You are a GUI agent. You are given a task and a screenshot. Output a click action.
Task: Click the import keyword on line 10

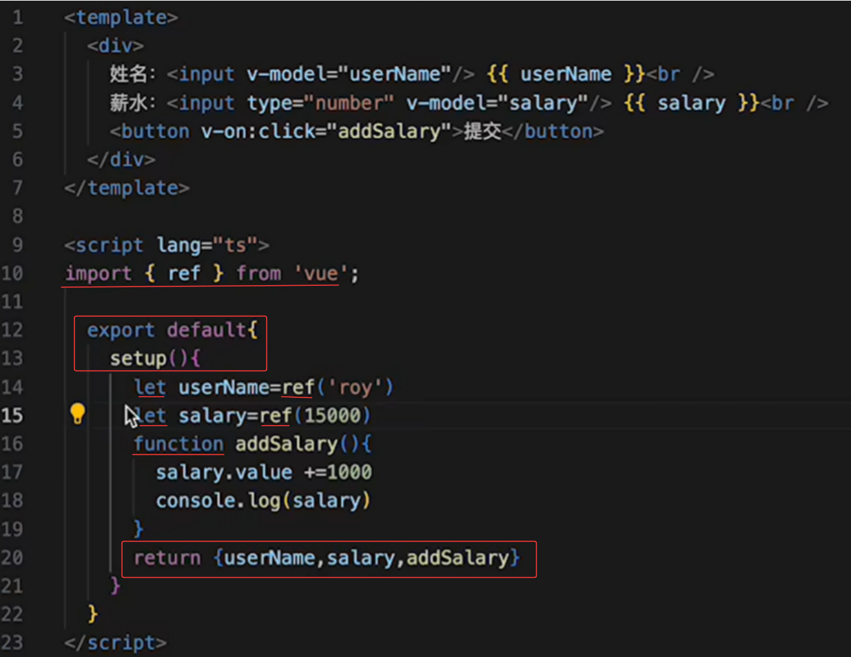pyautogui.click(x=98, y=273)
